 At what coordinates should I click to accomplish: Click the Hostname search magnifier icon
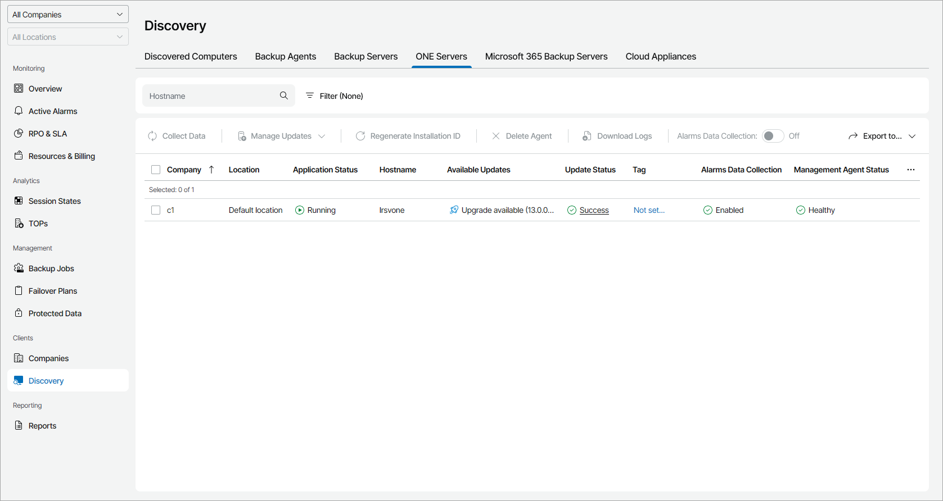[x=284, y=95]
